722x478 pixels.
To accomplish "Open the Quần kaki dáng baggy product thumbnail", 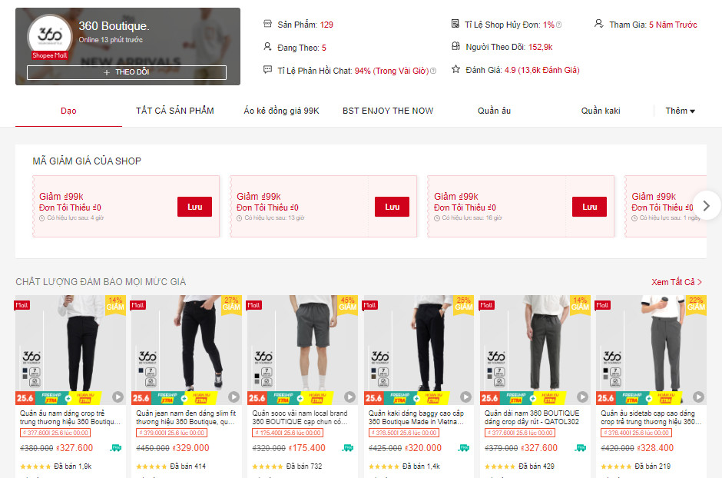I will click(x=419, y=350).
